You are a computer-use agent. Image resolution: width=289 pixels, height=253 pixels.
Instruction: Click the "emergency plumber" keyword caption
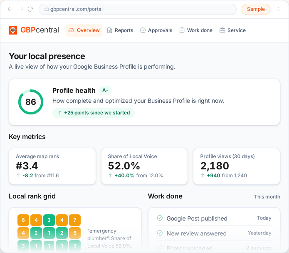(110, 238)
